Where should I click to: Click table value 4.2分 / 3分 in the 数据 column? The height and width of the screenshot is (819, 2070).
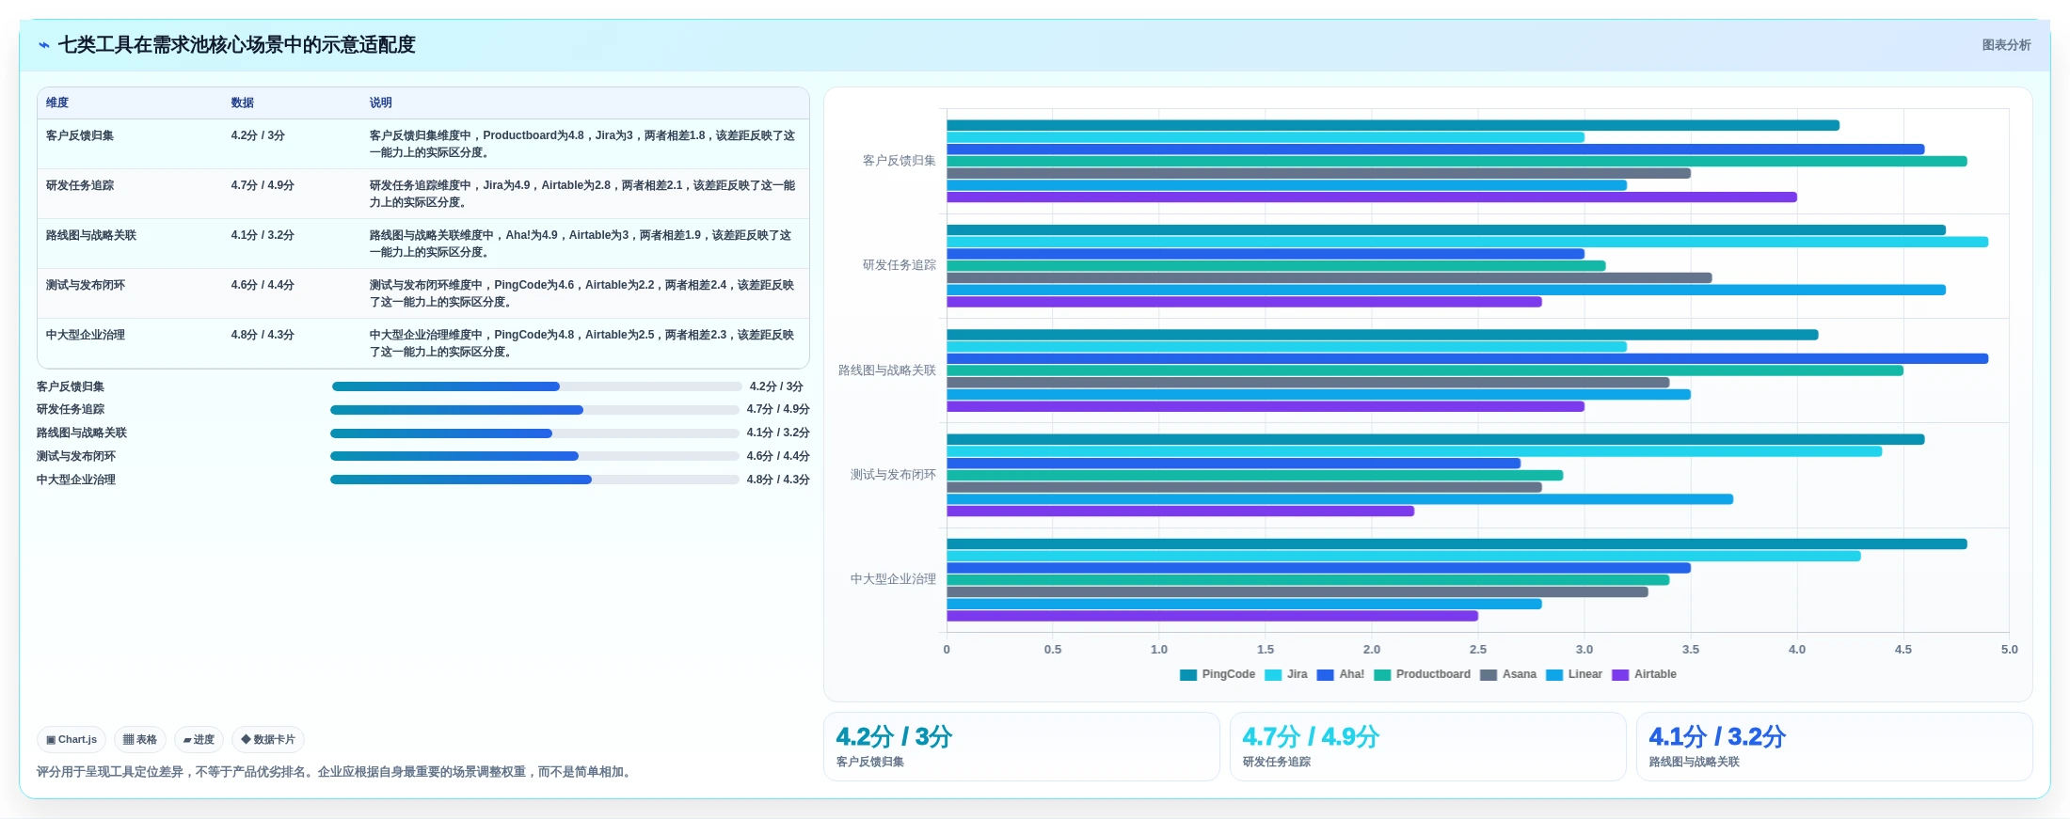coord(258,135)
